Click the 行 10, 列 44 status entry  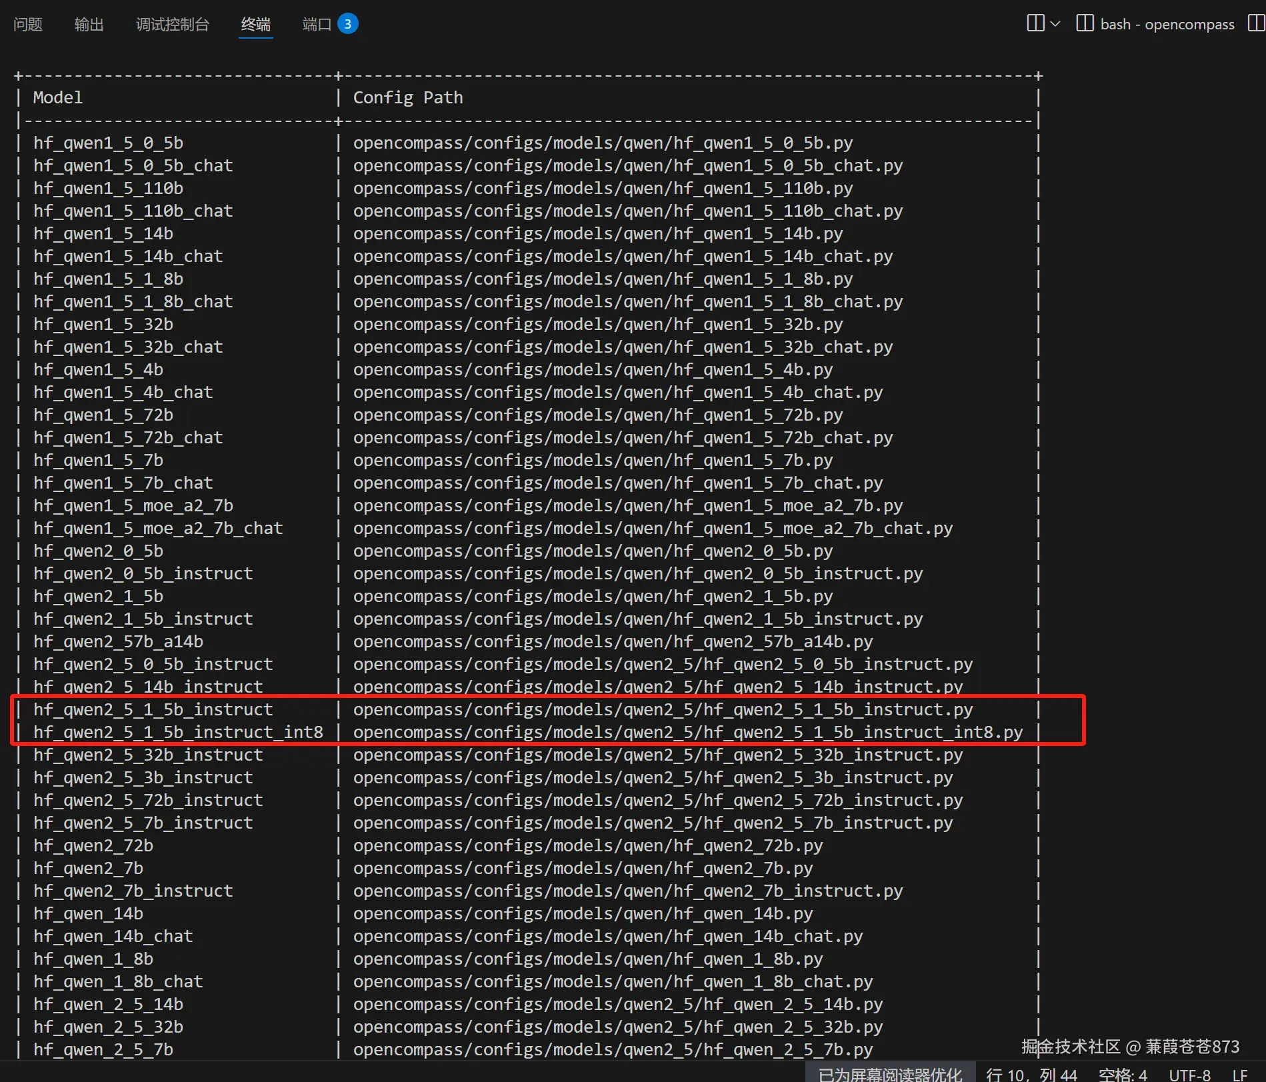point(1031,1073)
